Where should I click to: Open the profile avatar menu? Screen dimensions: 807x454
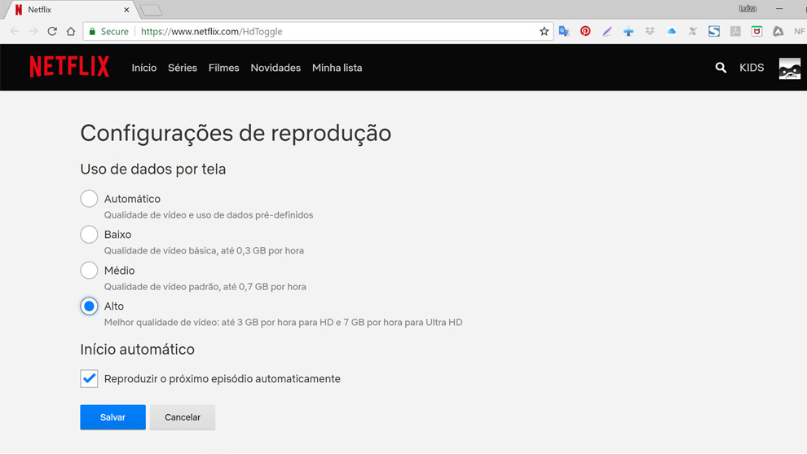pyautogui.click(x=790, y=68)
